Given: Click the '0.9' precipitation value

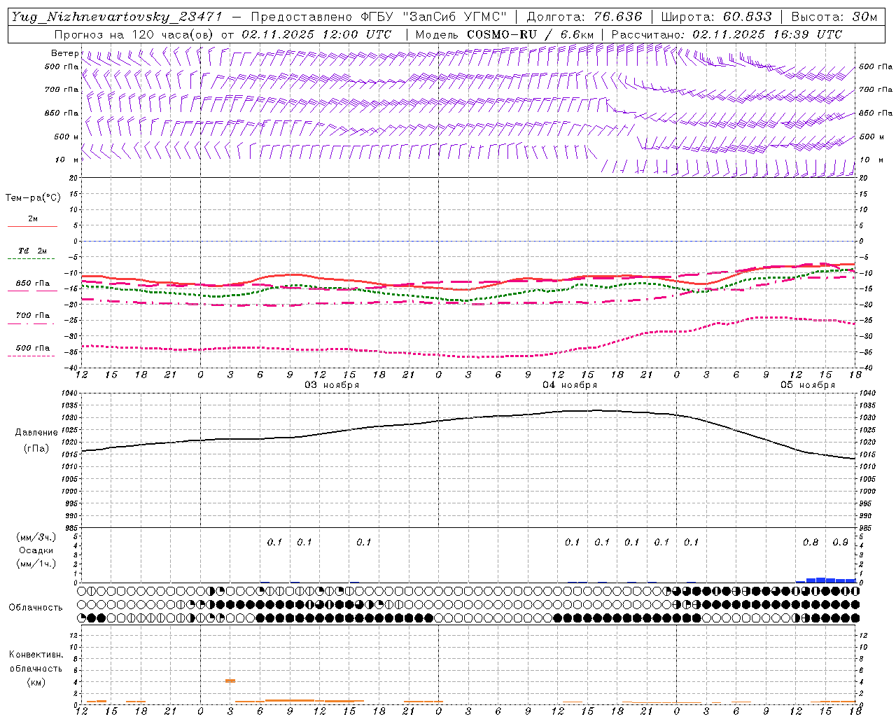Looking at the screenshot, I should click(x=841, y=542).
